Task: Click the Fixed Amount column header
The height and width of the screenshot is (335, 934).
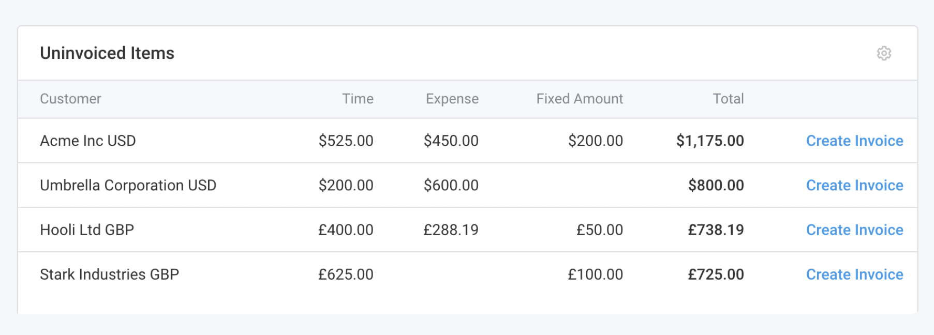Action: coord(580,99)
